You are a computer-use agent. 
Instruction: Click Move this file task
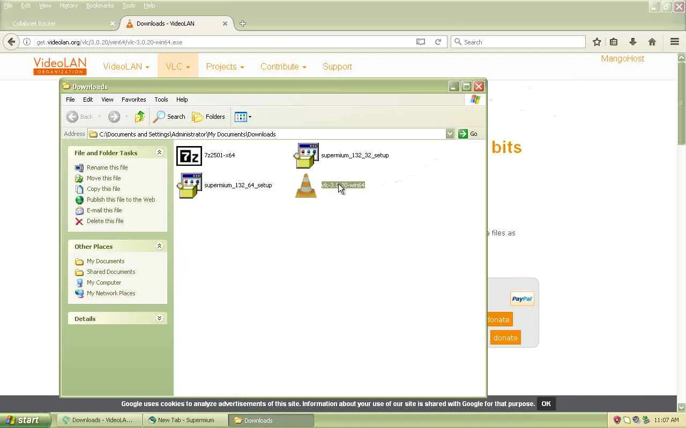tap(103, 178)
